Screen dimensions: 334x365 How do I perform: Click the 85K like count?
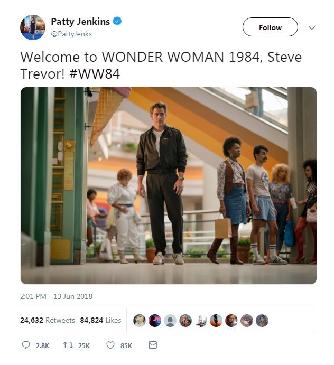(x=126, y=345)
